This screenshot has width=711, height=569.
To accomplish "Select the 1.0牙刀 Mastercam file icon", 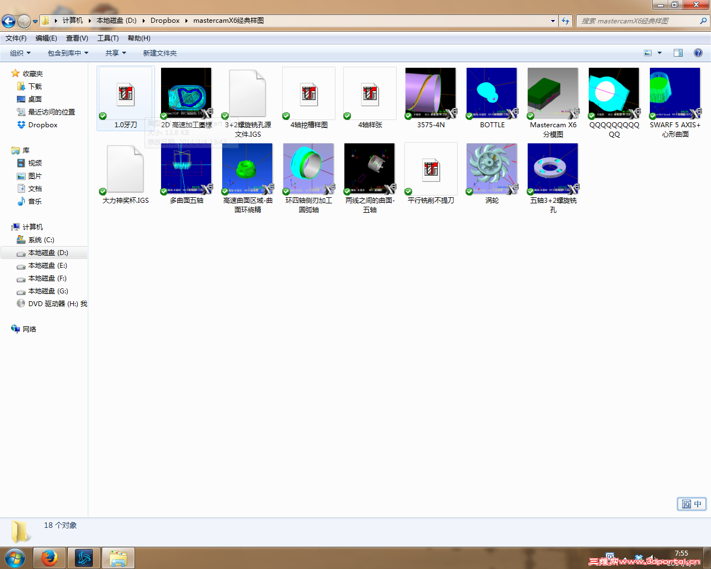I will pos(126,93).
